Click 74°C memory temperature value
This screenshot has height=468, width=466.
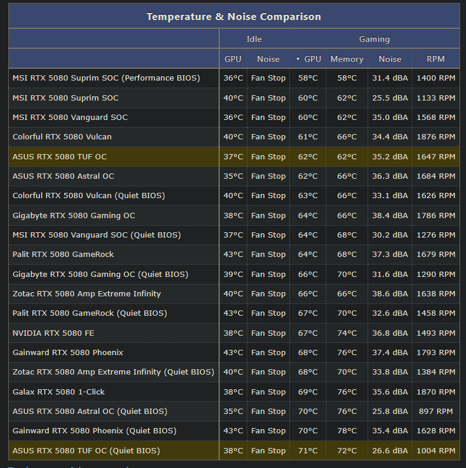pyautogui.click(x=347, y=333)
